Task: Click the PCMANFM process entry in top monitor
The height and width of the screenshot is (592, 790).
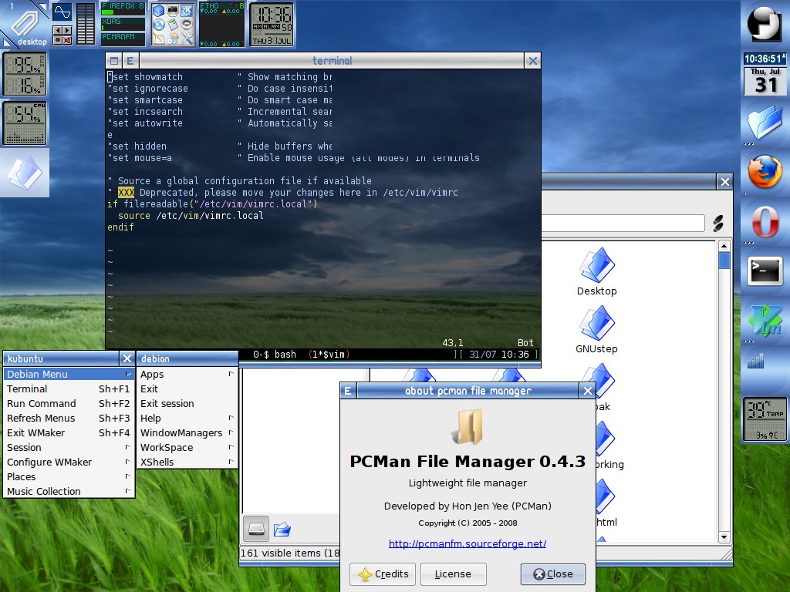Action: coord(123,39)
